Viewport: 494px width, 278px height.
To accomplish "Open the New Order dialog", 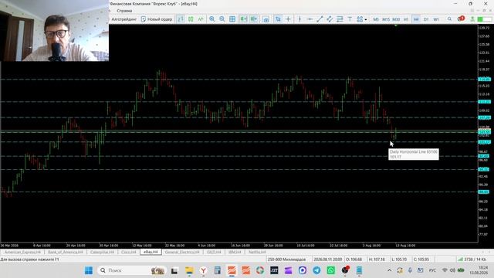I will 157,19.
